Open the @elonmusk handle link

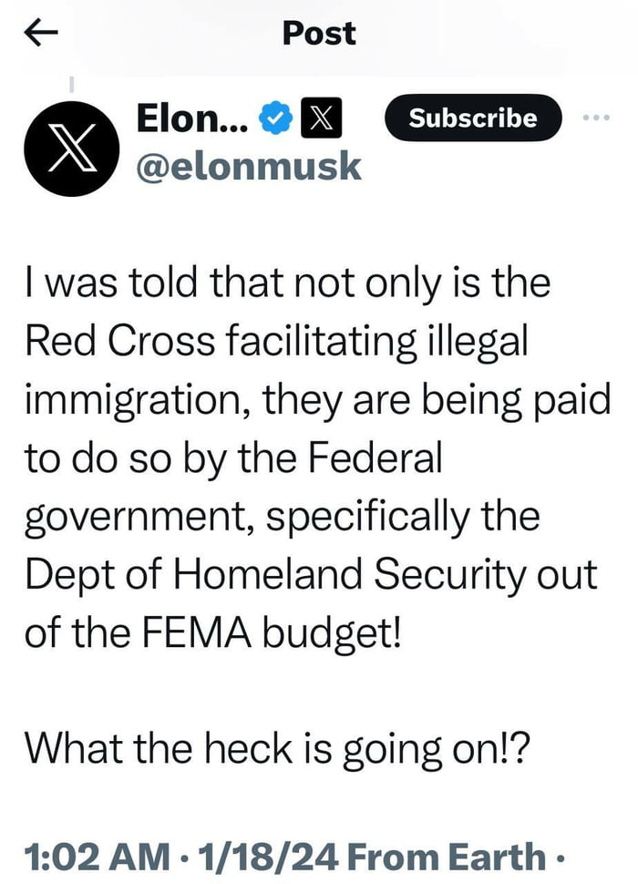[249, 166]
